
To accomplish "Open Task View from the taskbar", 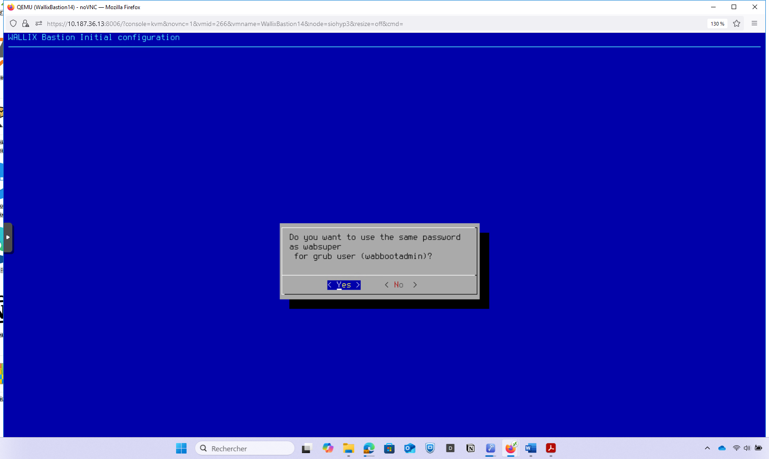I will [306, 449].
